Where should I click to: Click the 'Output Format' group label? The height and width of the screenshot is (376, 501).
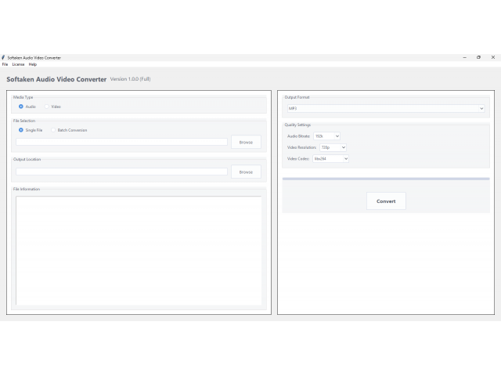click(x=297, y=97)
